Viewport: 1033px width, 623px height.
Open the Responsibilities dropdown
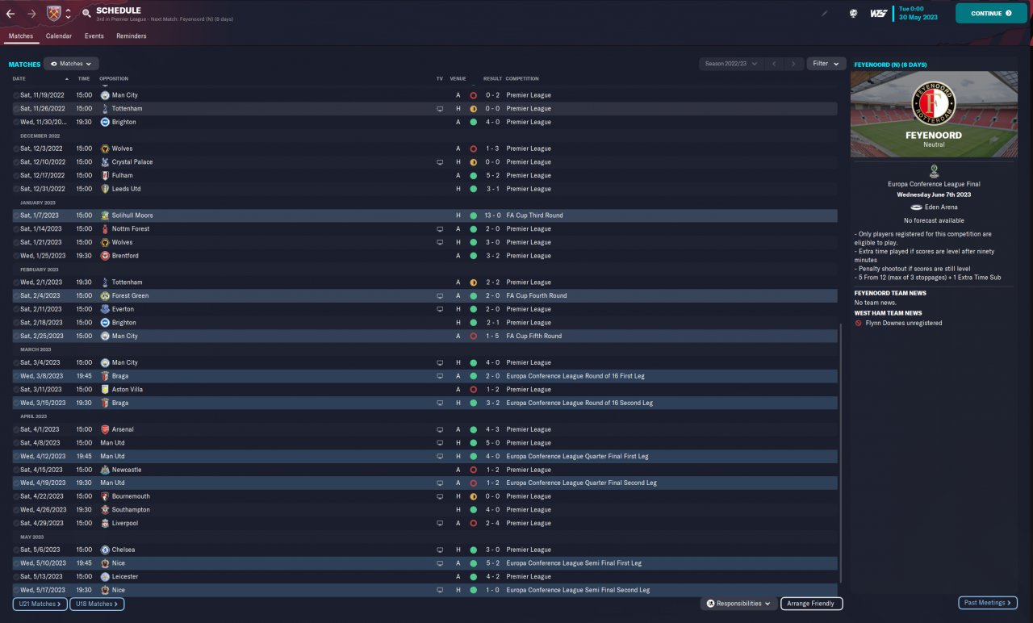click(x=738, y=604)
